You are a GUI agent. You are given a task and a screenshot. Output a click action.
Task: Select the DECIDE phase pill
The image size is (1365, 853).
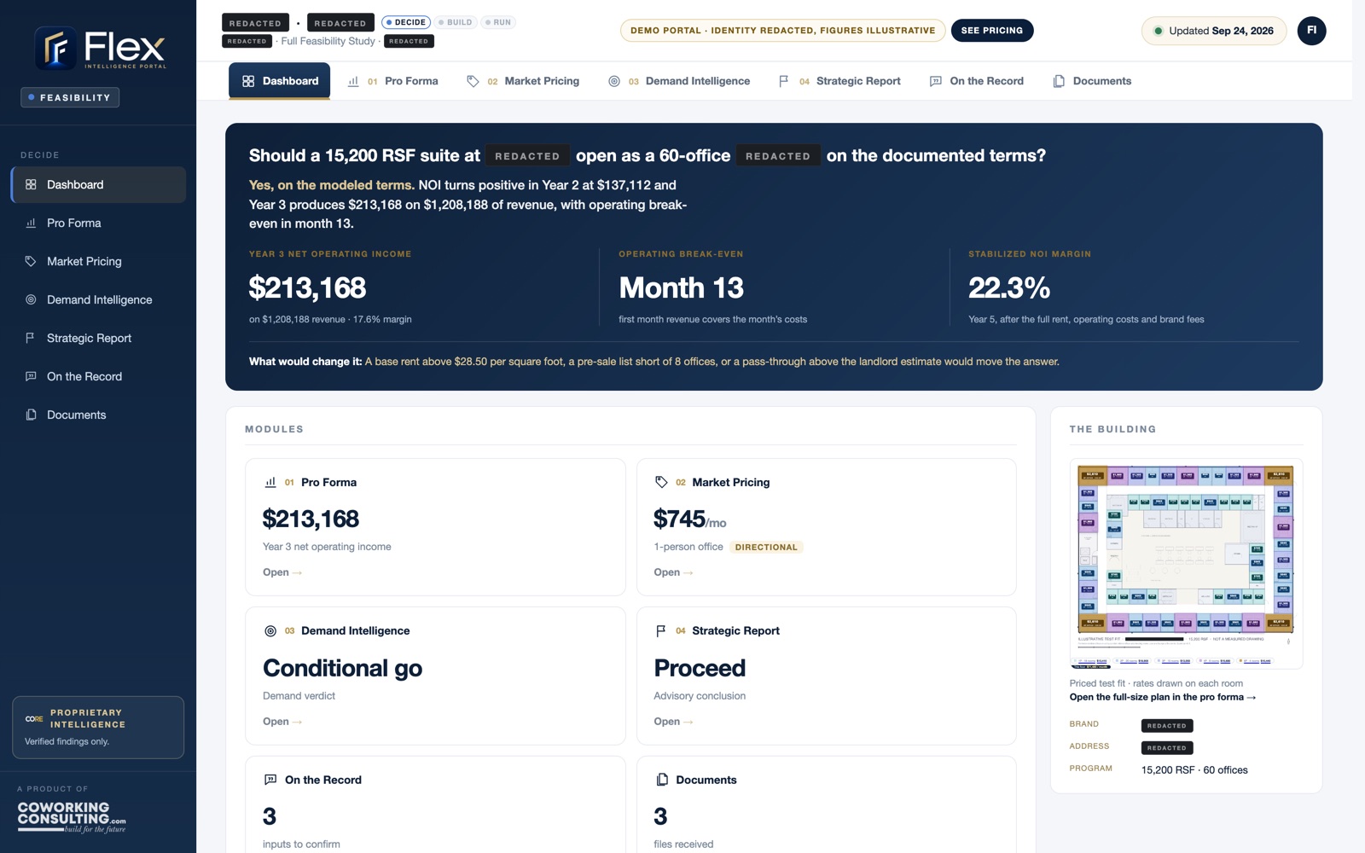[x=406, y=22]
